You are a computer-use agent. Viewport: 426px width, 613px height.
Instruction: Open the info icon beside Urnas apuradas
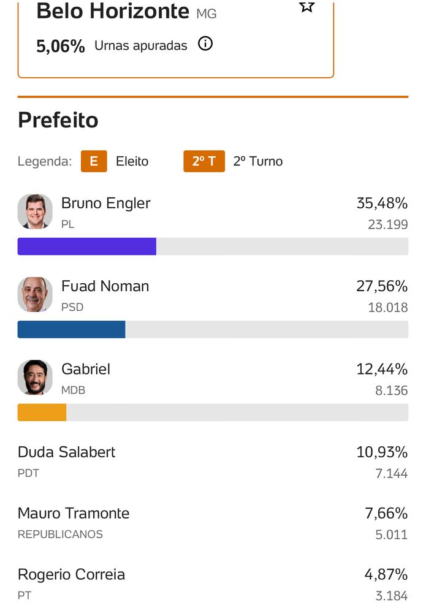(205, 44)
